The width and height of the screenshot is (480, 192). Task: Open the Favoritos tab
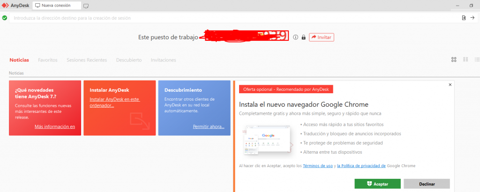[48, 60]
